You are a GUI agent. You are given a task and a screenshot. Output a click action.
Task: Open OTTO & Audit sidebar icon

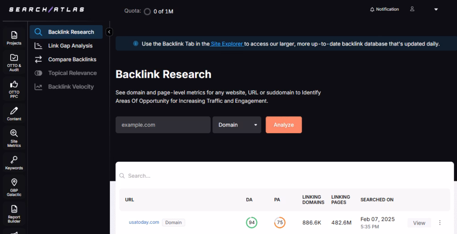(x=14, y=63)
